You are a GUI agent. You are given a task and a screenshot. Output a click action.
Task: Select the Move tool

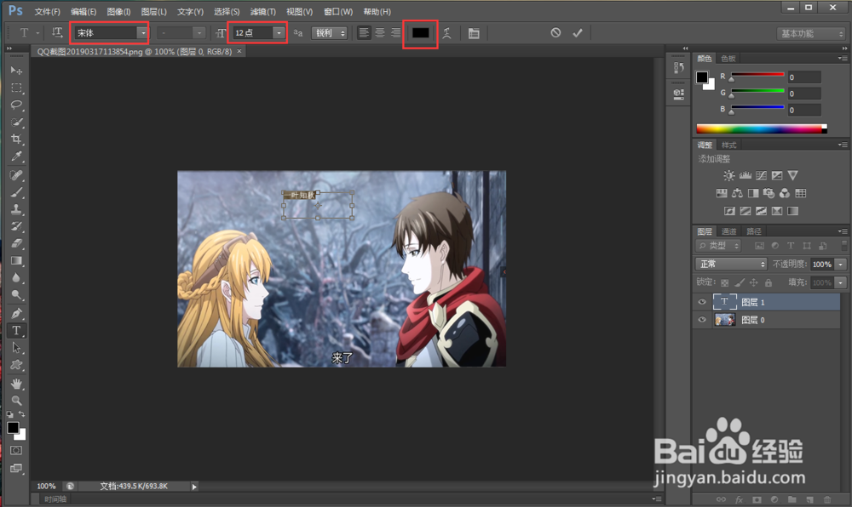pos(16,71)
